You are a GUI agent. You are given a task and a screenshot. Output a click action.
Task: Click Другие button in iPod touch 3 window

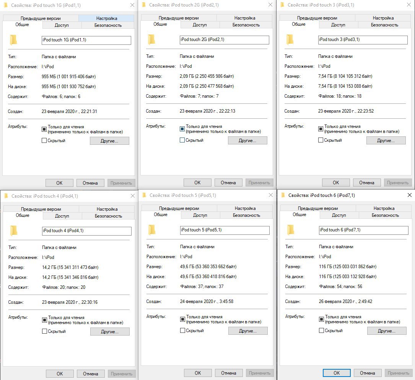(x=386, y=141)
